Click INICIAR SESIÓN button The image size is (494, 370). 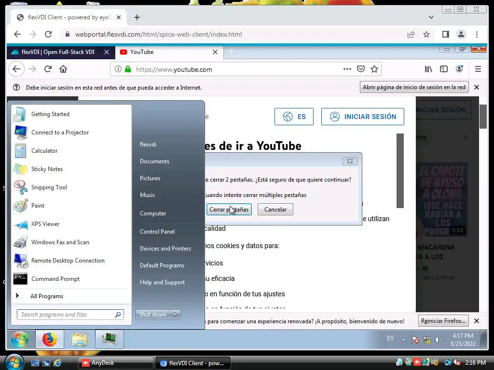pyautogui.click(x=363, y=117)
